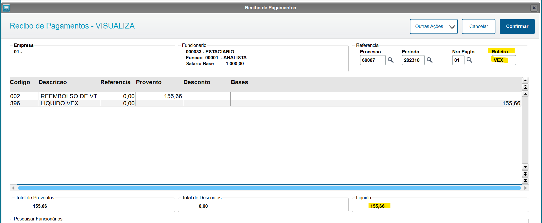
Task: Click the Total de Proventos value 155,66
Action: tap(40, 206)
